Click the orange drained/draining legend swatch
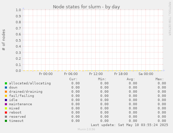 (6, 92)
